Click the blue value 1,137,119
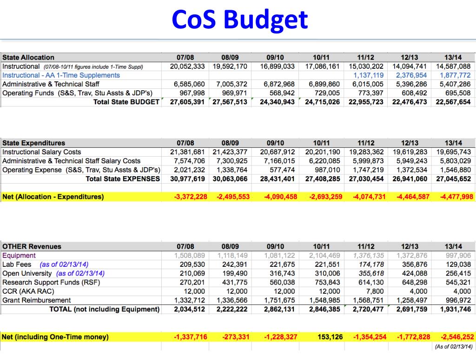This screenshot has width=476, height=357. (x=368, y=75)
